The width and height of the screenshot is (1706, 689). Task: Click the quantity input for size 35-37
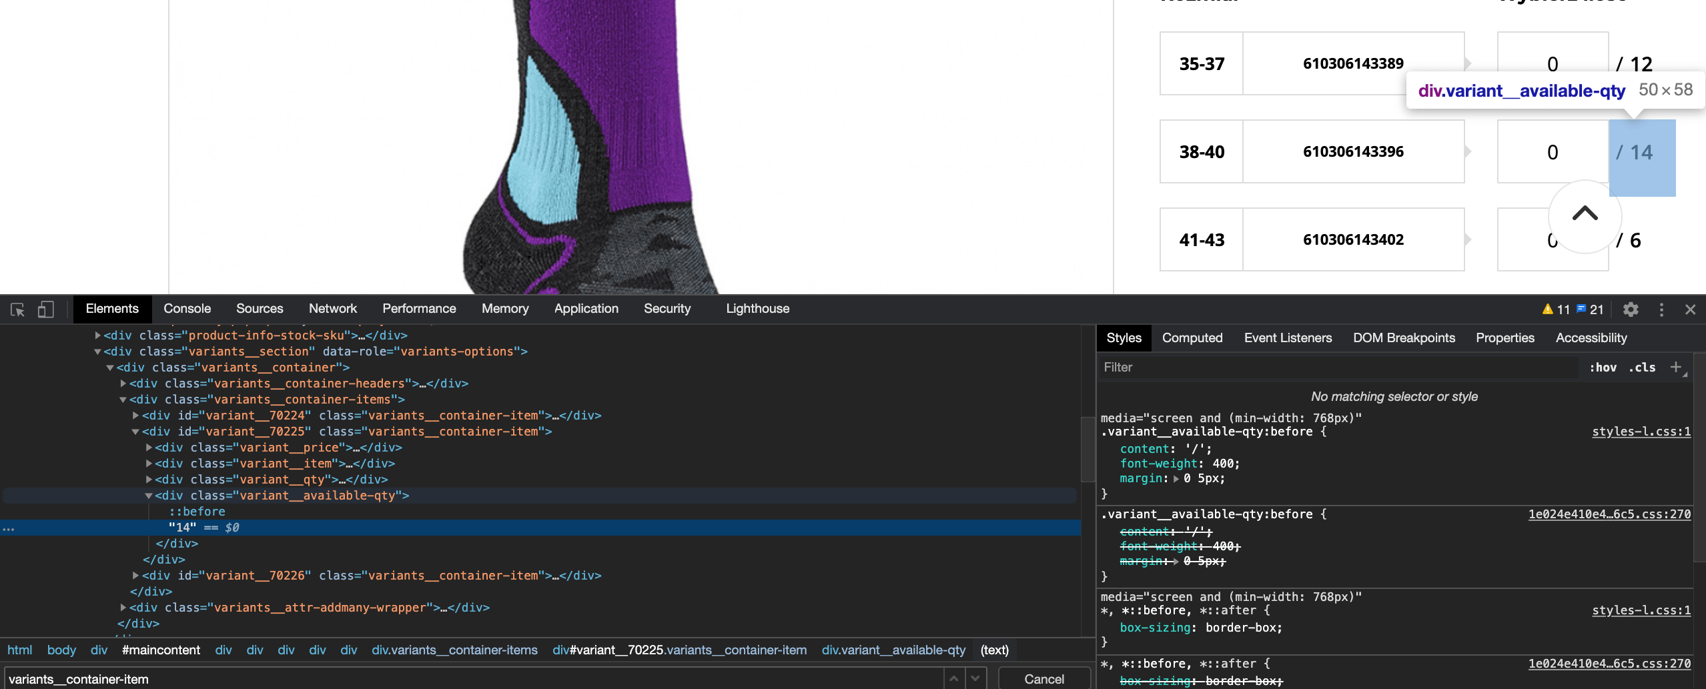pos(1553,63)
